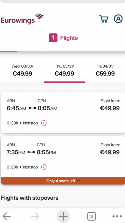This screenshot has height=223, width=125.
Task: Choose the 6:45AM ARN to CPH flight card
Action: (x=63, y=112)
